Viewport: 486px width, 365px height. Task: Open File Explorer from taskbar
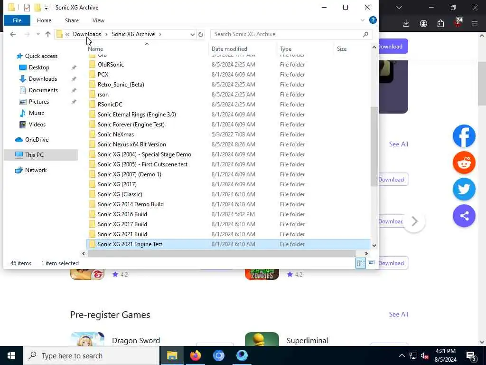172,355
